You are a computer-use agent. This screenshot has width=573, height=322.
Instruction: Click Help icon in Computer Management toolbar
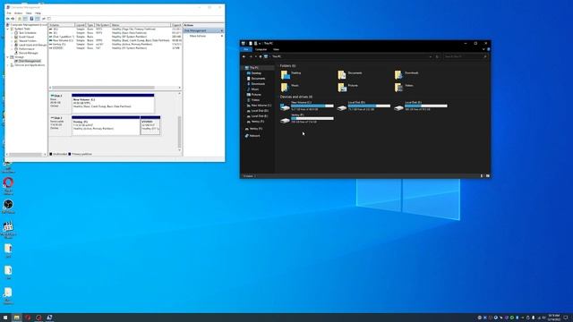click(x=31, y=19)
